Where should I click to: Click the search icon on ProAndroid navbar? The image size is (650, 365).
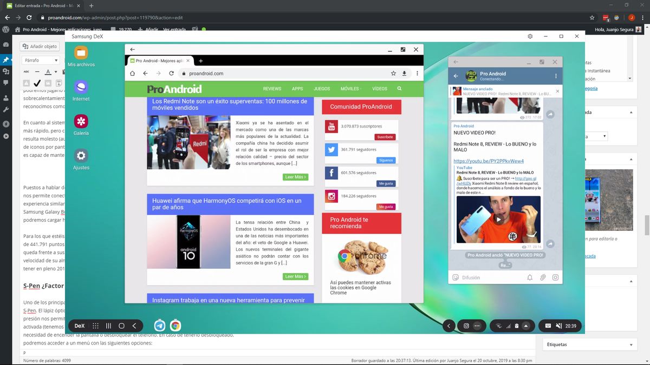click(x=399, y=88)
